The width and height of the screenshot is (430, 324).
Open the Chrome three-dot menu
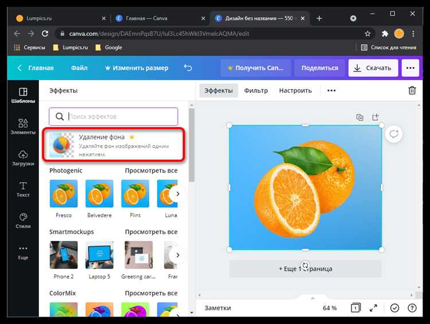pyautogui.click(x=413, y=34)
